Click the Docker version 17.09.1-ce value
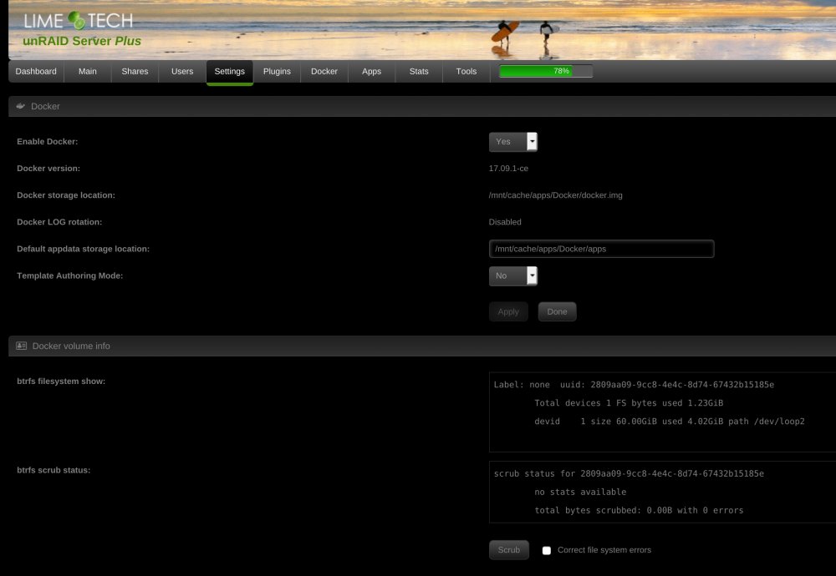This screenshot has width=836, height=576. click(x=508, y=169)
